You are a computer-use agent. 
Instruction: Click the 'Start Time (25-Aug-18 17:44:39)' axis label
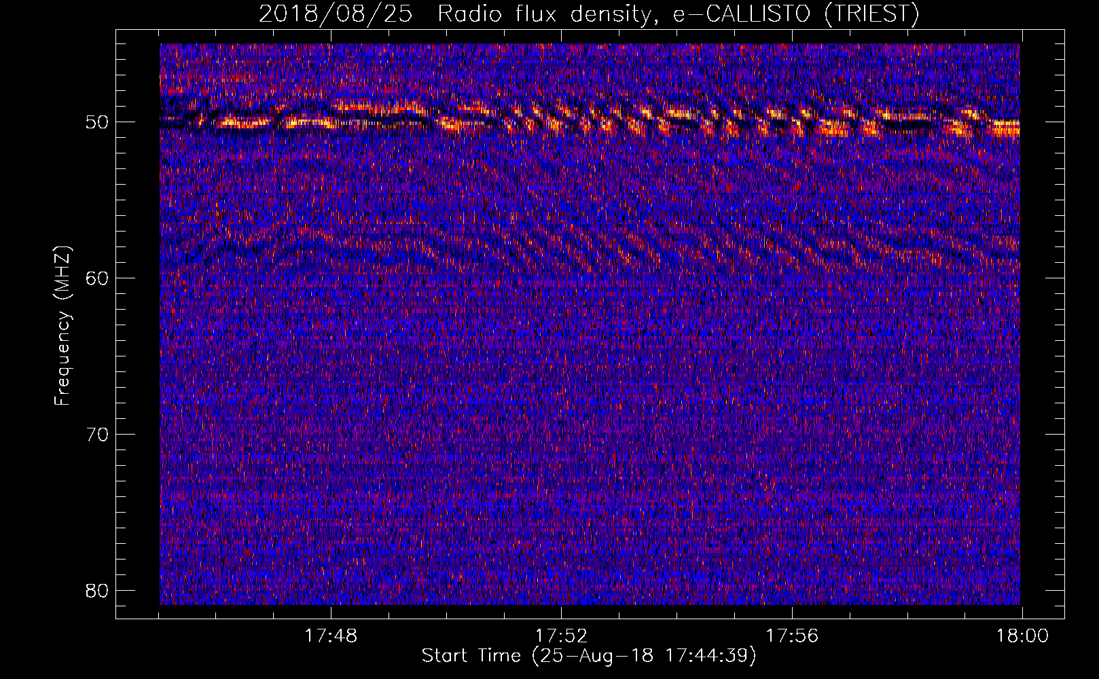click(x=589, y=656)
